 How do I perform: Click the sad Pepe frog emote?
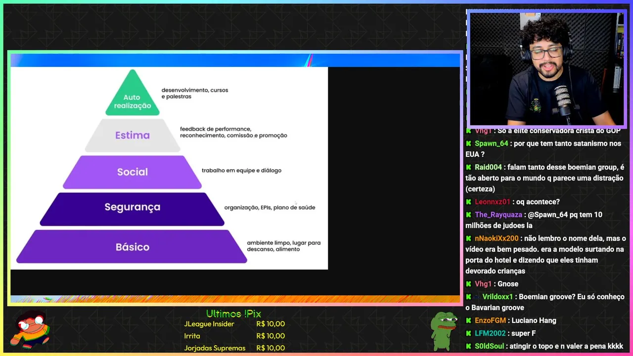444,331
